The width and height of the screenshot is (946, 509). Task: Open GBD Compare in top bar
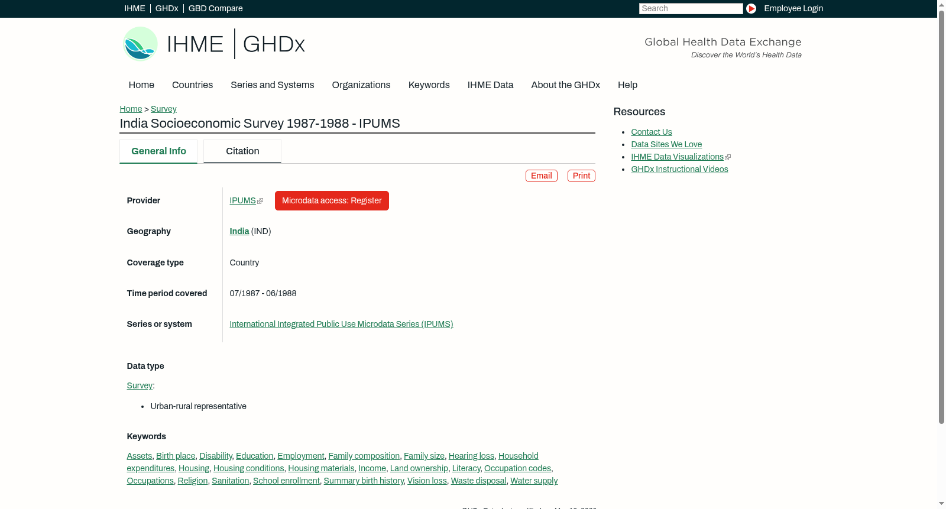tap(216, 8)
